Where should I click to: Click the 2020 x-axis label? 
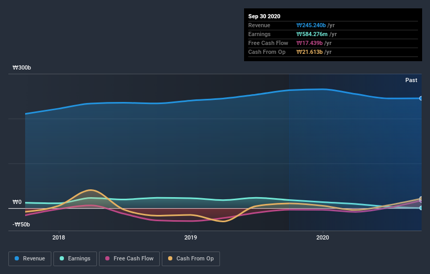323,237
